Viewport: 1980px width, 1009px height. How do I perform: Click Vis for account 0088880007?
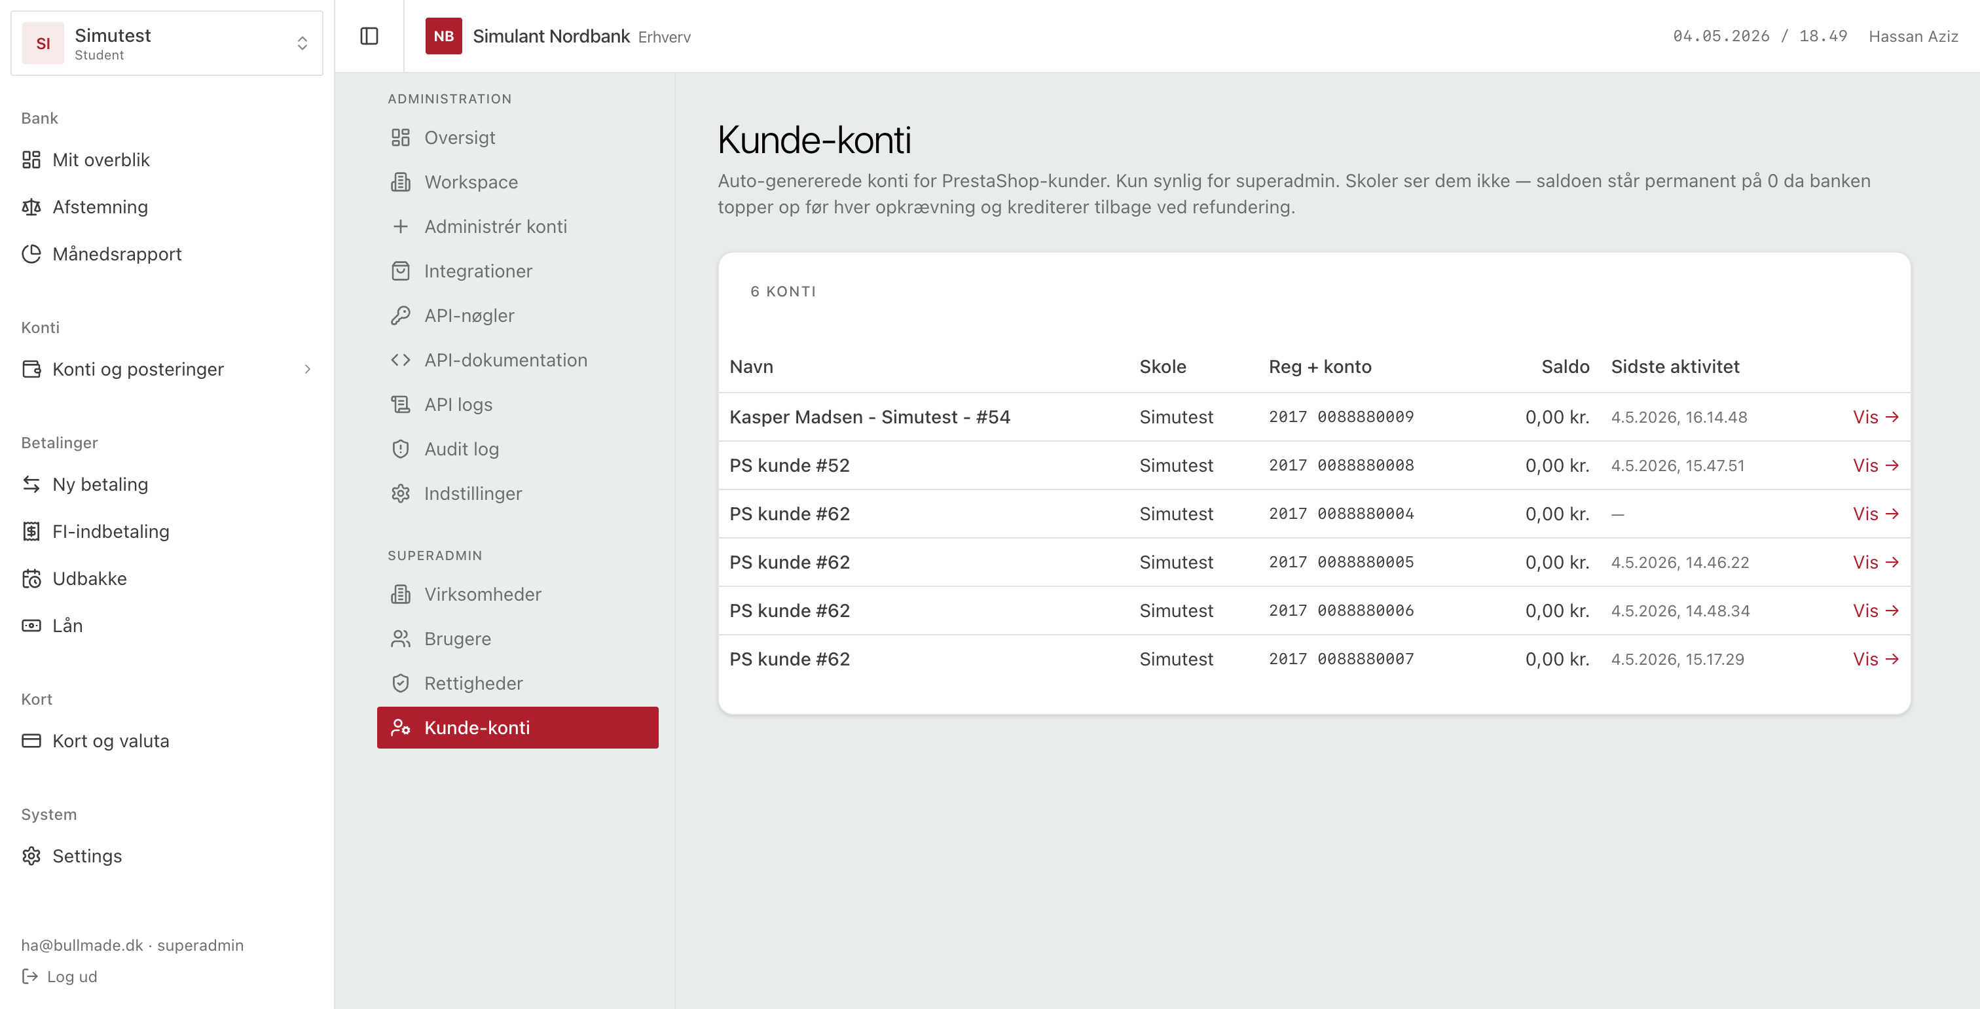(x=1875, y=659)
